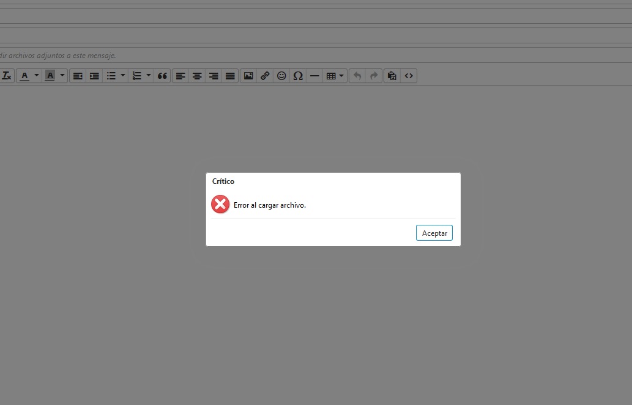Click the blockquote icon
The image size is (632, 405).
tap(162, 76)
